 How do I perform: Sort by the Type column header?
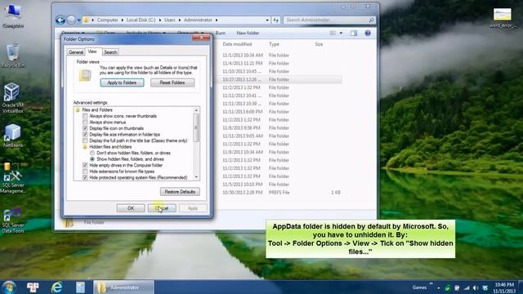coord(274,44)
